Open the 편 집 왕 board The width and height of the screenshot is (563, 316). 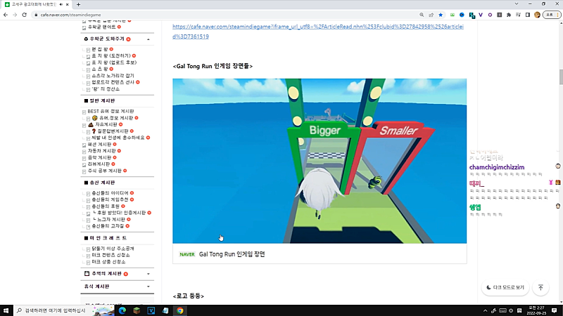(x=100, y=49)
